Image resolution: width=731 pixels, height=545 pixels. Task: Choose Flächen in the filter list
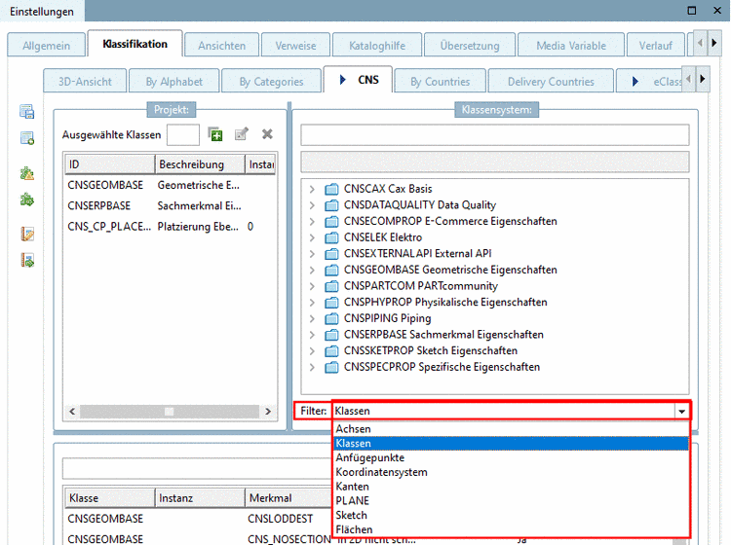(512, 529)
